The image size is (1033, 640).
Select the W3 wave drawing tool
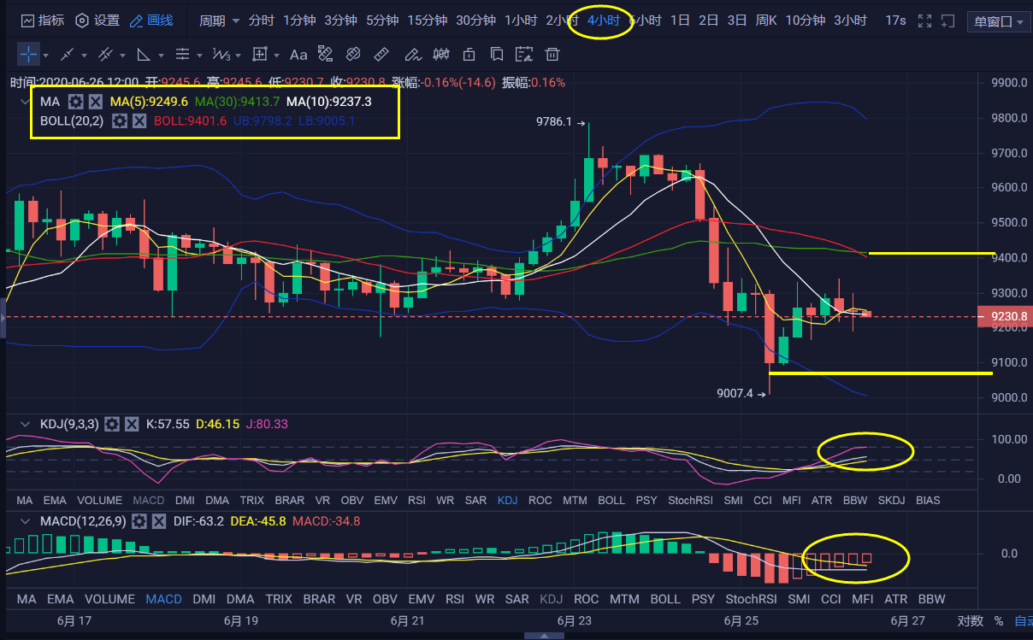221,55
